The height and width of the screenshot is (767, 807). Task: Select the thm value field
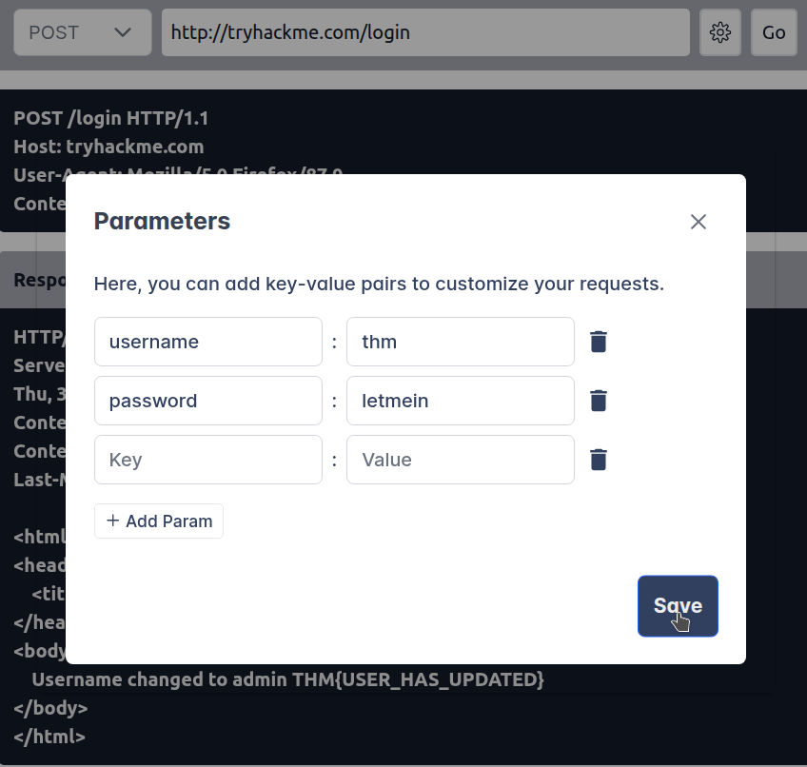coord(460,342)
